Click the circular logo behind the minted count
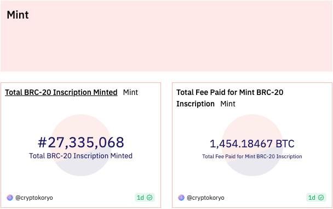 (81, 145)
